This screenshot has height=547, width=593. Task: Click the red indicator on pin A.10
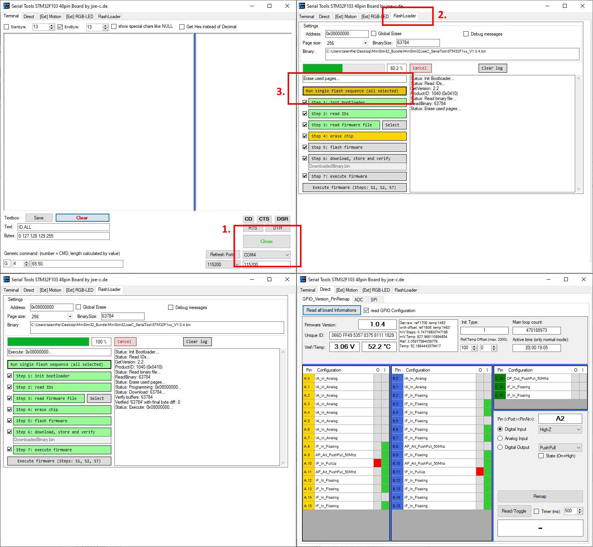(377, 463)
